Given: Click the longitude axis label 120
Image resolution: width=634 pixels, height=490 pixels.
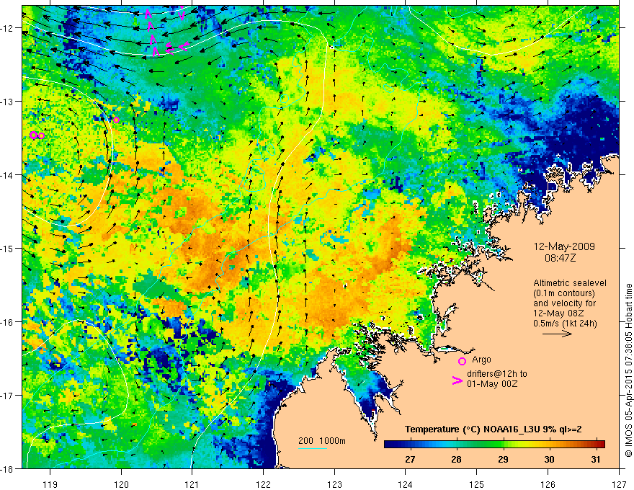Looking at the screenshot, I should point(121,484).
